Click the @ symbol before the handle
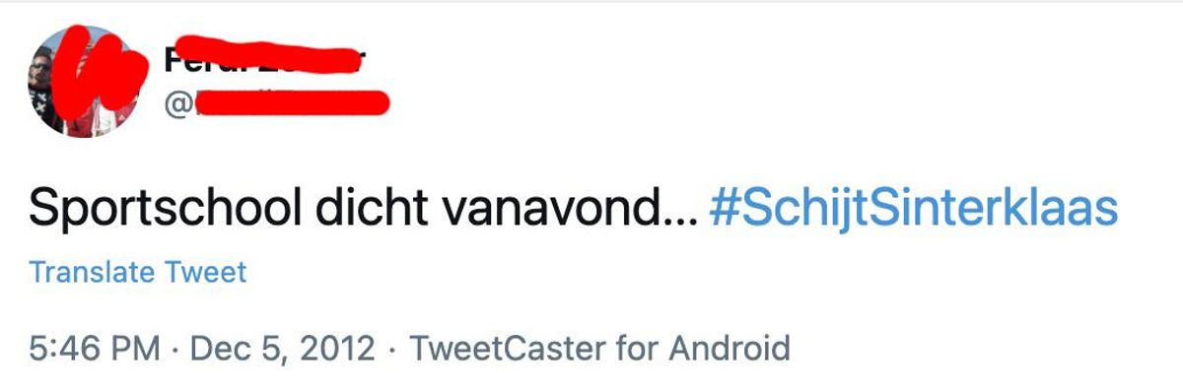Viewport: 1183px width, 392px height. 178,103
